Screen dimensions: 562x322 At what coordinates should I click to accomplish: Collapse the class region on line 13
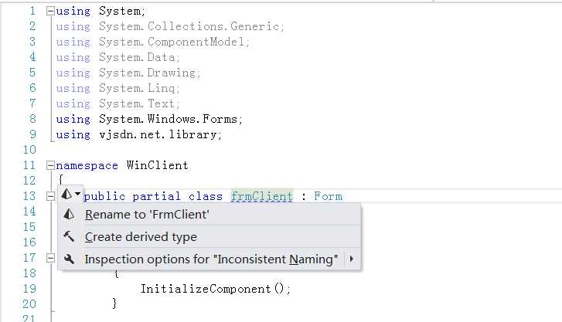coord(50,196)
